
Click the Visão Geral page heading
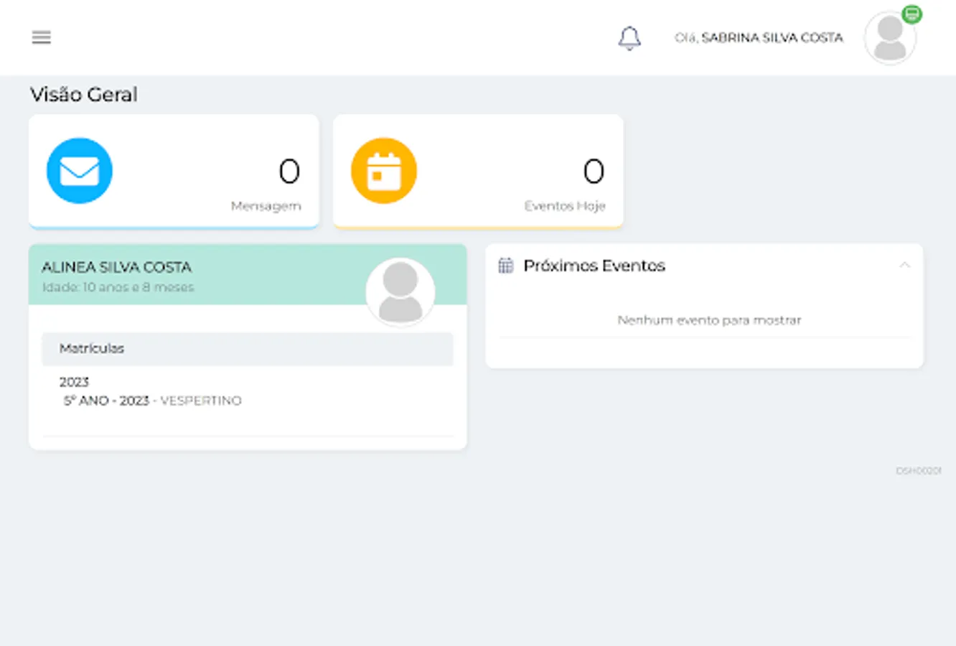(x=83, y=95)
